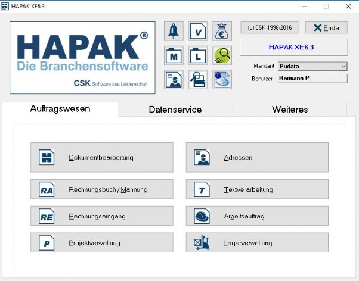The width and height of the screenshot is (359, 281).
Task: Click the computer mouse remote support icon
Action: point(222,80)
